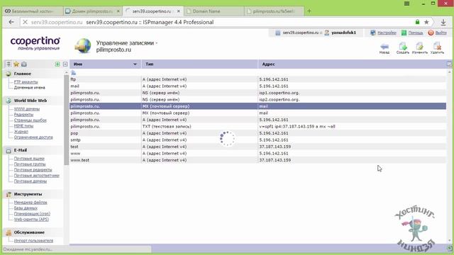Click the Изменить edit record icon
The height and width of the screenshot is (255, 454).
pos(419,46)
